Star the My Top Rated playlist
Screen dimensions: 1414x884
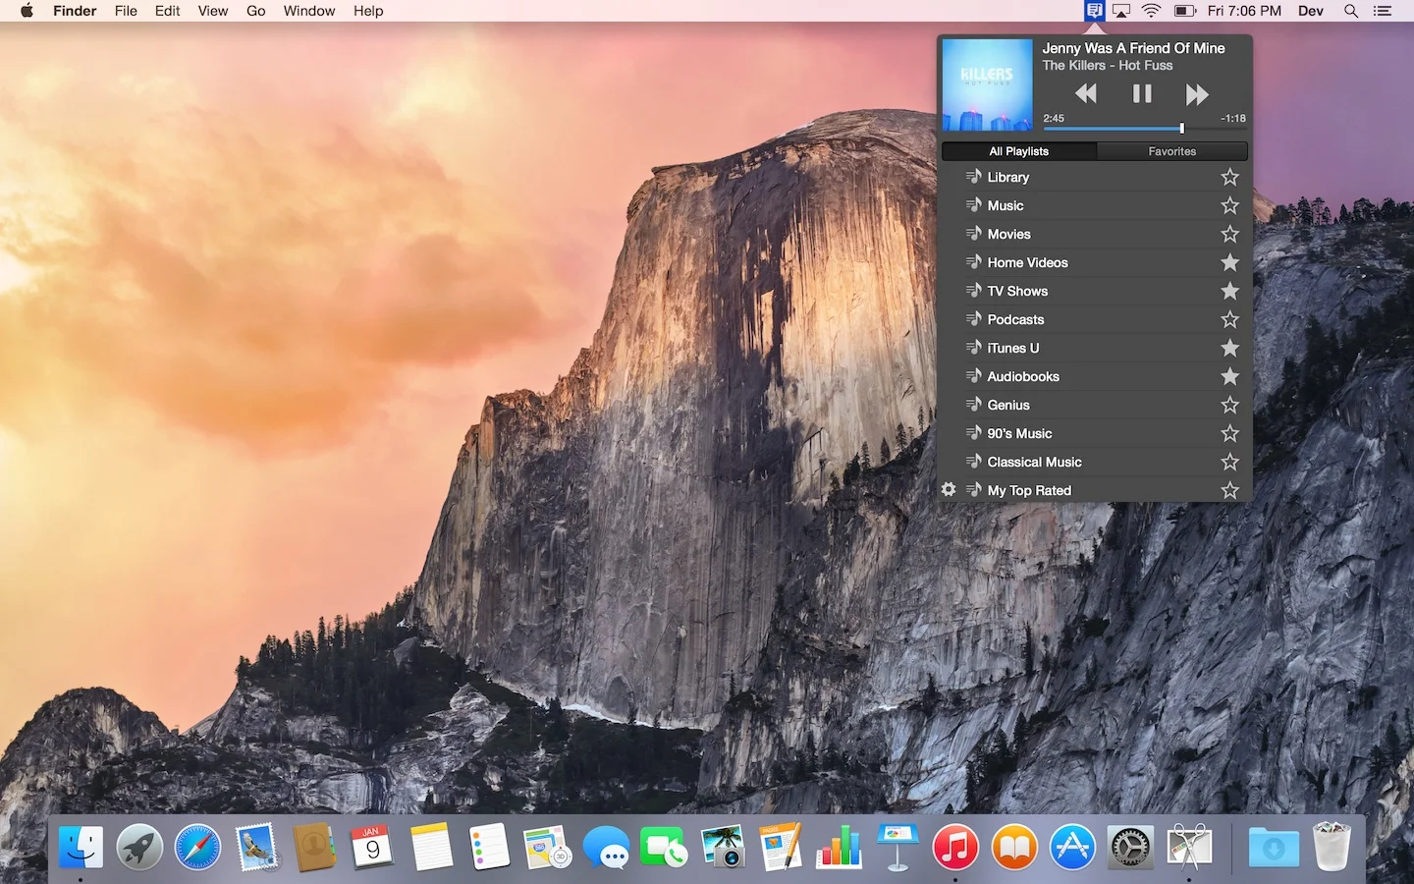point(1229,490)
